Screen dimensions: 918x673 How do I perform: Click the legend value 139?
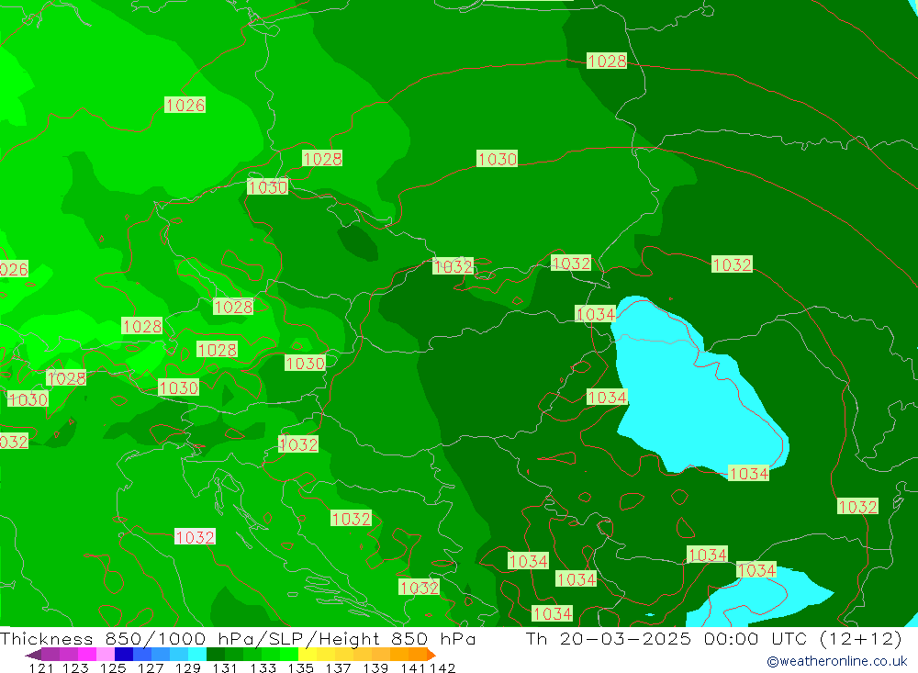pyautogui.click(x=375, y=667)
